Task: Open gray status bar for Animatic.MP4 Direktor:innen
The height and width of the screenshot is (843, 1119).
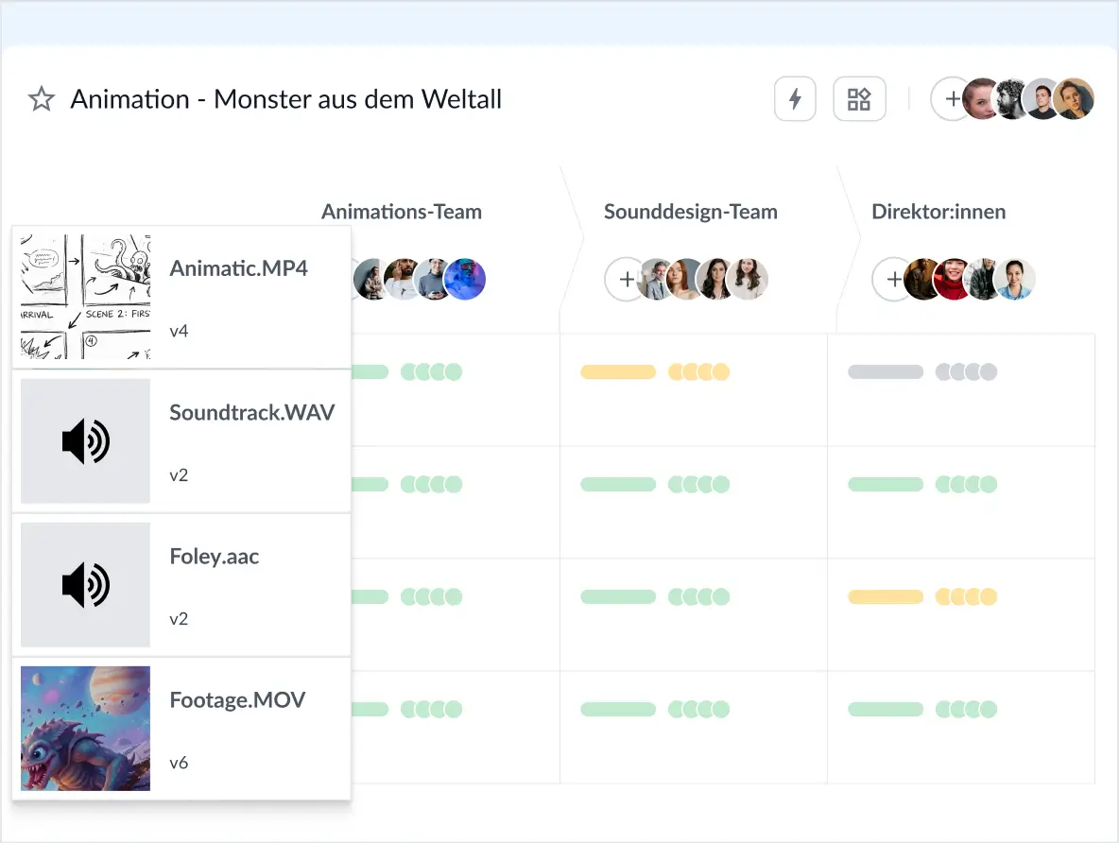Action: (x=886, y=372)
